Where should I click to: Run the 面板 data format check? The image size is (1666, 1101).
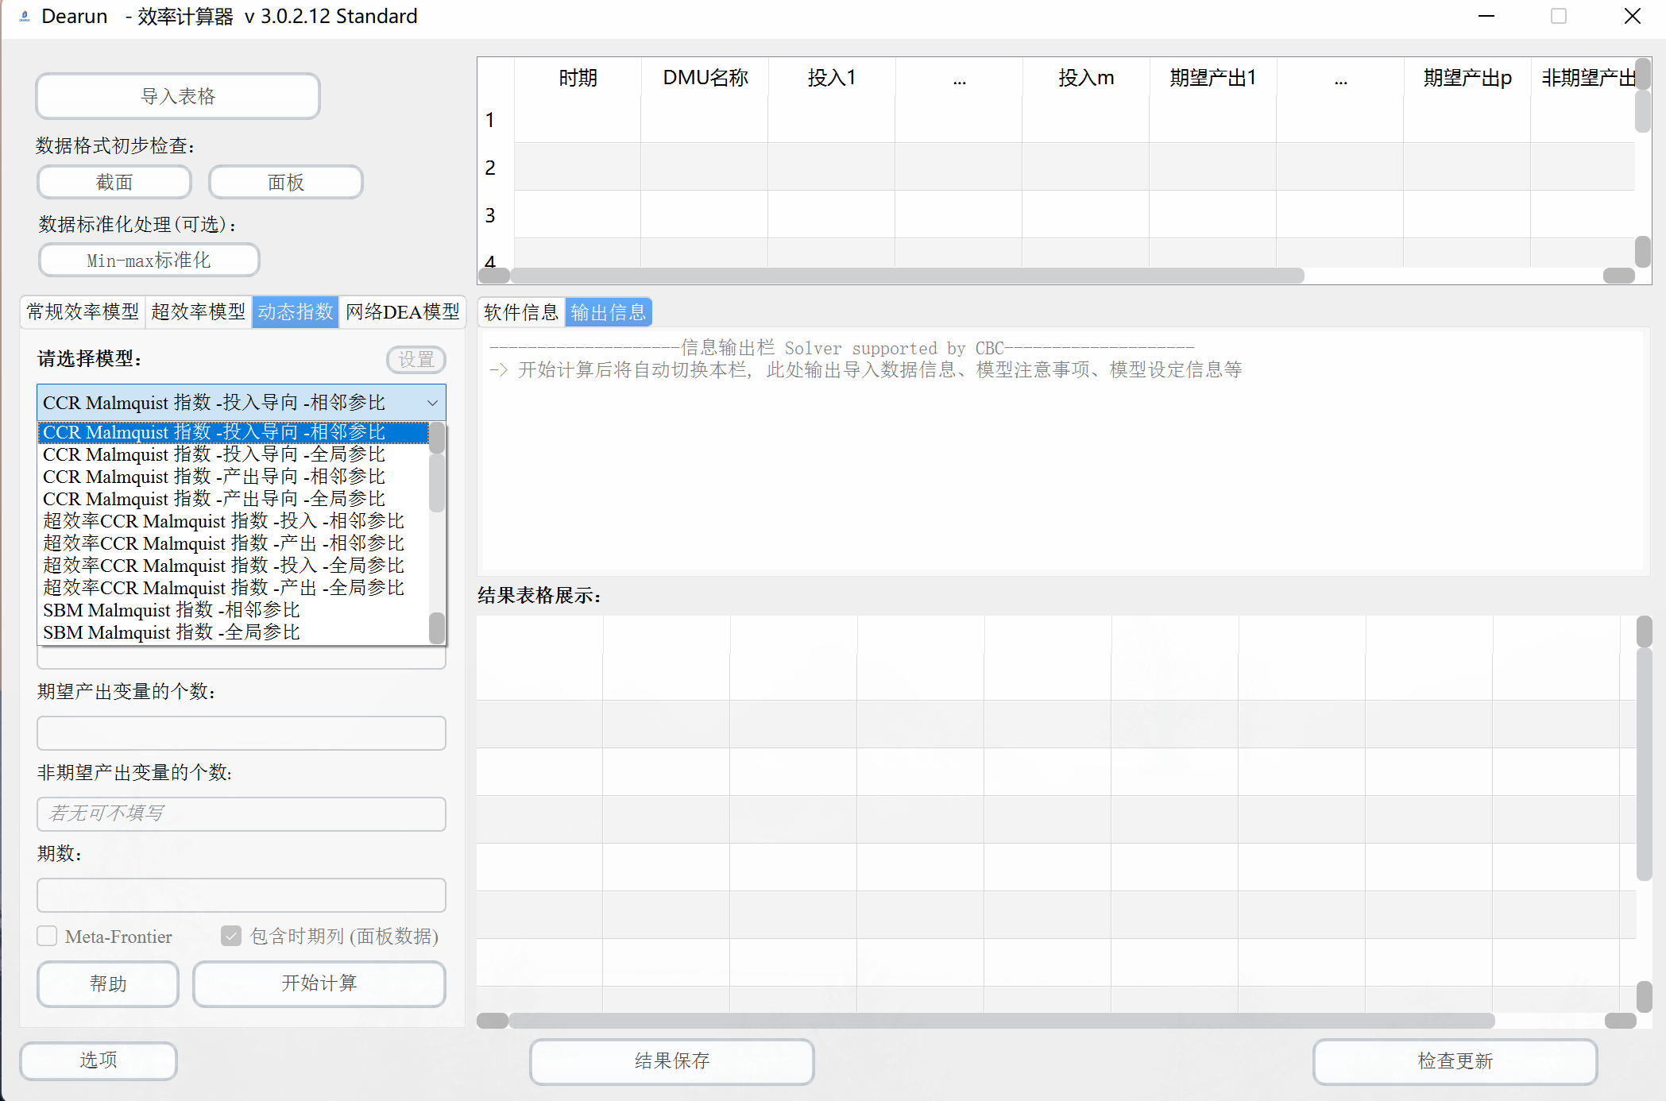(x=284, y=182)
